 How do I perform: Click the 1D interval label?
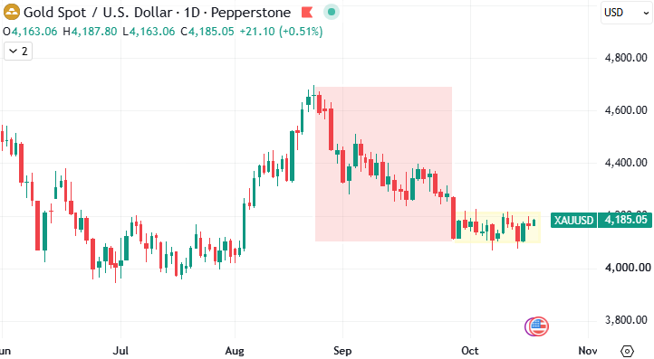point(192,13)
